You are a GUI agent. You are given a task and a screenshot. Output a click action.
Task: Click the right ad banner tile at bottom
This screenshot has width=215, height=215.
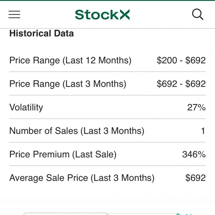pyautogui.click(x=142, y=214)
